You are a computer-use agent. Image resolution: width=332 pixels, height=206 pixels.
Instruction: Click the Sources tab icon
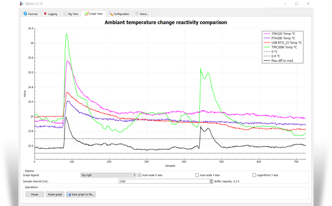[x=24, y=14]
